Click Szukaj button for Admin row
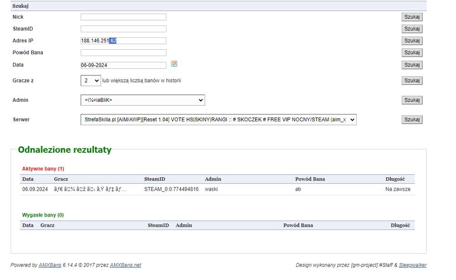The height and width of the screenshot is (280, 456). point(412,100)
